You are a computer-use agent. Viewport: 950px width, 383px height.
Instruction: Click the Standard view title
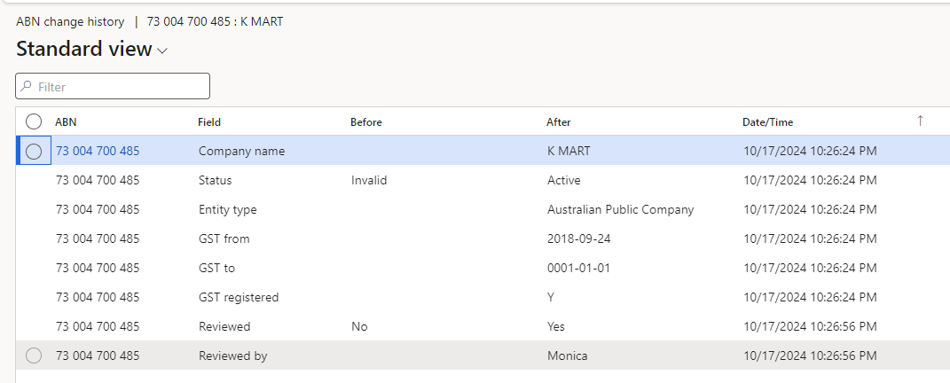click(x=84, y=49)
